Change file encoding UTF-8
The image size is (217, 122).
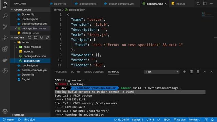[150, 120]
